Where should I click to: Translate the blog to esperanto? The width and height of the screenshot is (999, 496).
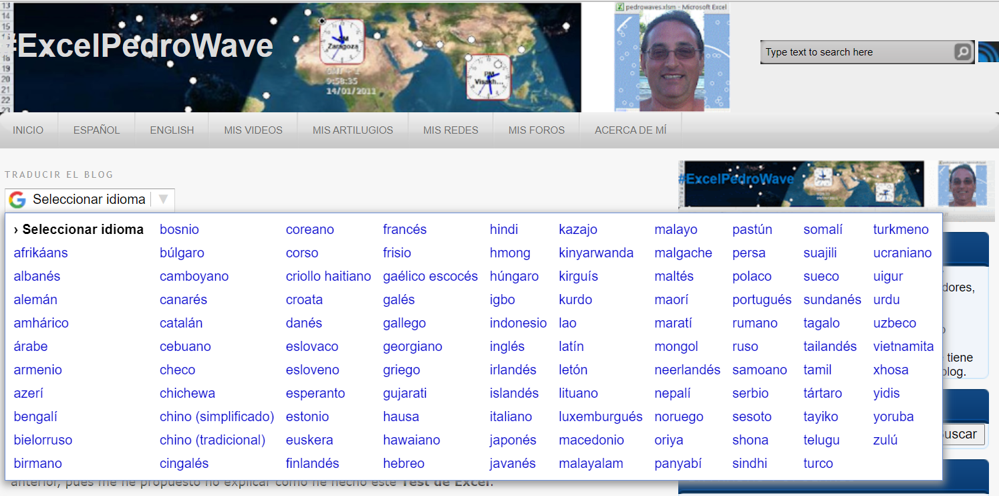pos(315,393)
